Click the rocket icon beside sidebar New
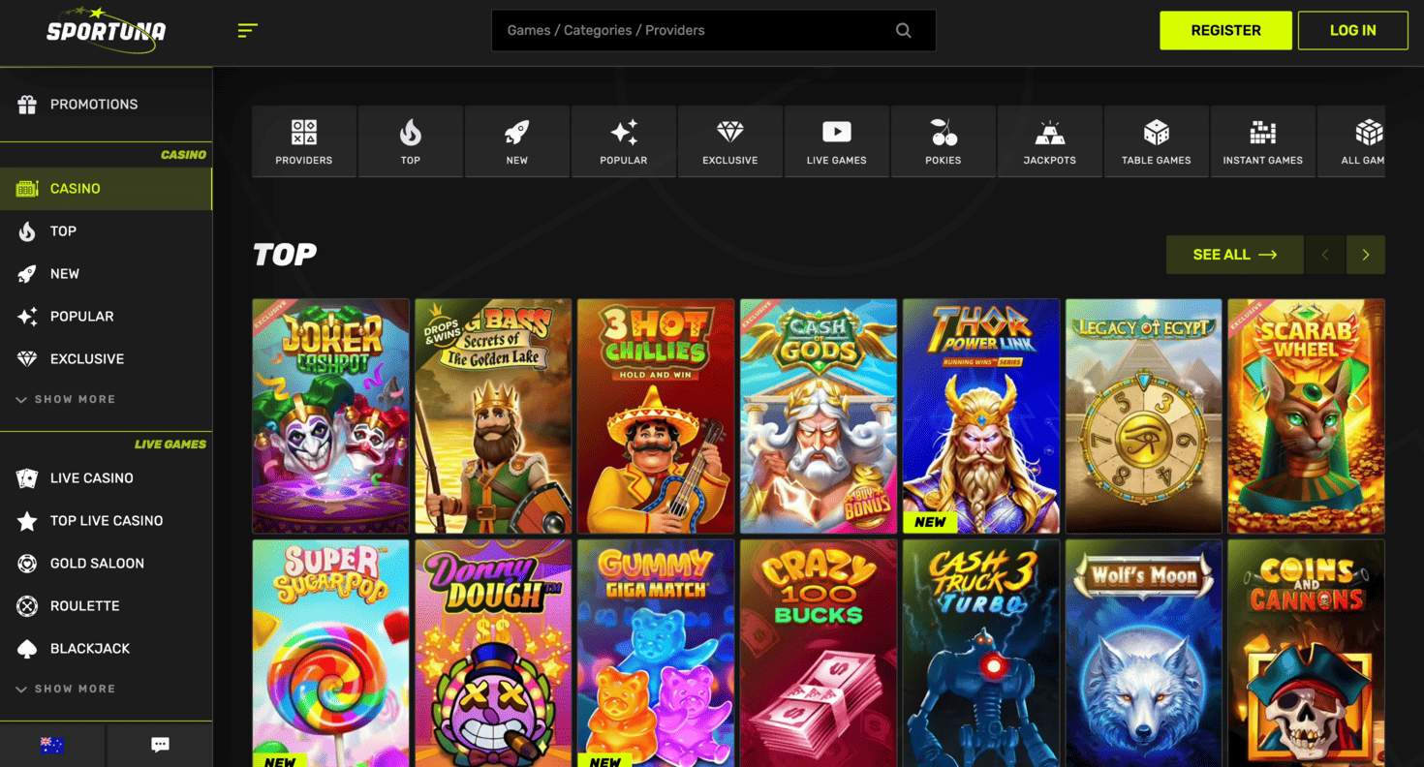 [x=27, y=274]
